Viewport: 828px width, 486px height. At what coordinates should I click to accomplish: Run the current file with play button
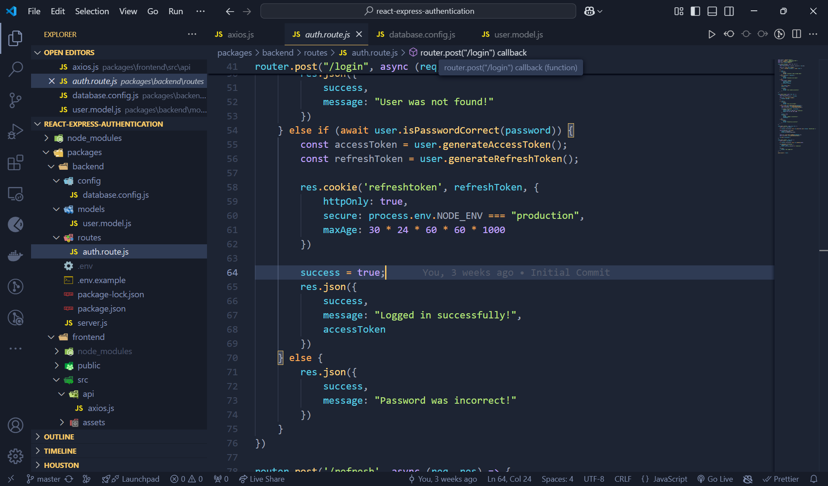[x=712, y=34]
